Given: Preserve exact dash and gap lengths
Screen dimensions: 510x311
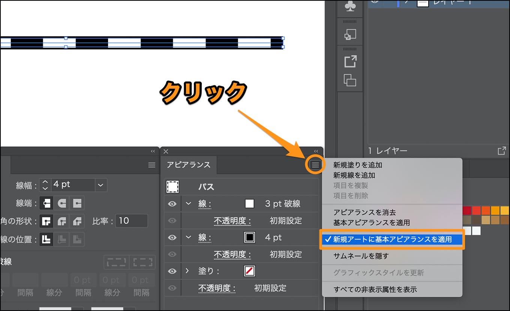Looking at the screenshot, I should [117, 262].
